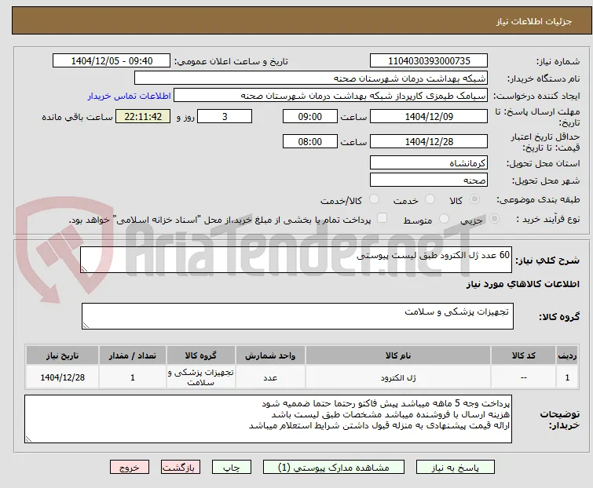Click the پاسخ به نیاز button
This screenshot has width=593, height=488.
[455, 468]
